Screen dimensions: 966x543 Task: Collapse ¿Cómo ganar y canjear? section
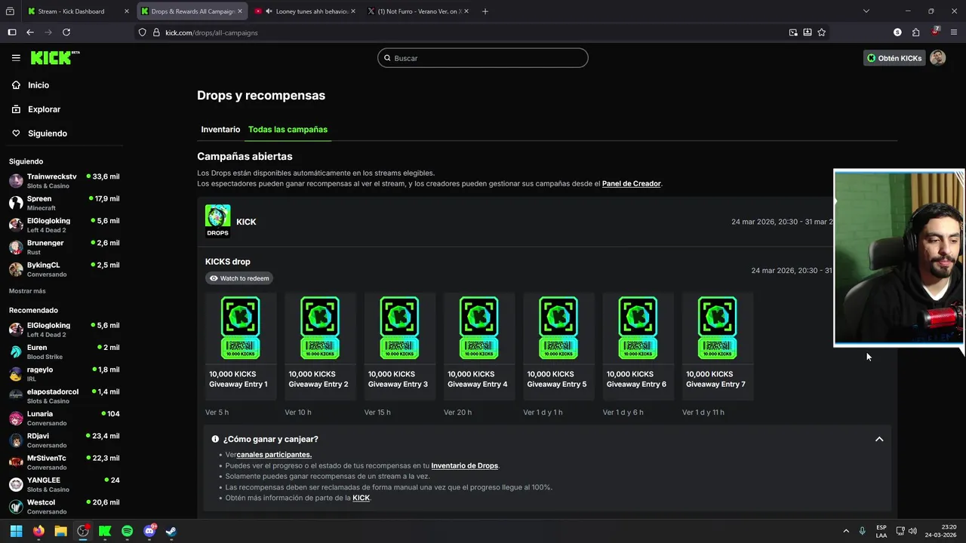(879, 439)
